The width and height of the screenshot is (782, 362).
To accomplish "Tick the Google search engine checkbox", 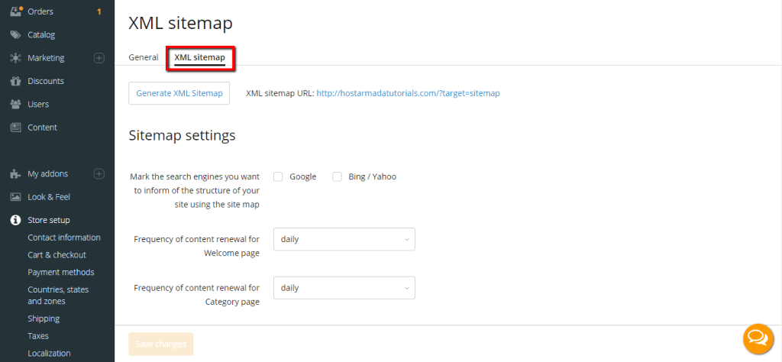I will pyautogui.click(x=278, y=176).
